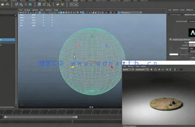Open the viewport Shading menu

[x=27, y=10]
